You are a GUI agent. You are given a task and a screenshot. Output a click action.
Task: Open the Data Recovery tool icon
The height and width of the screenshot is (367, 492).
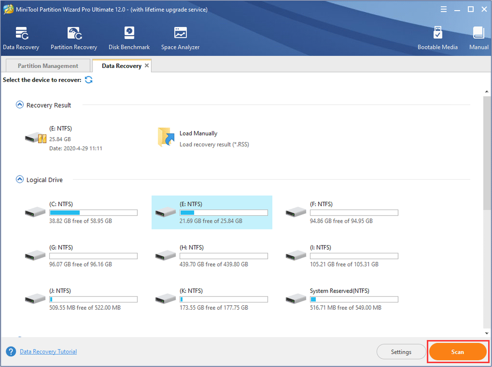[21, 34]
